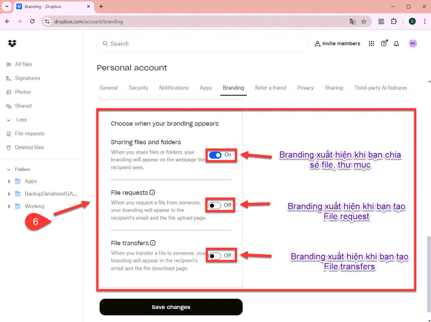Screen dimensions: 431x322
Task: Go to Photos in the sidebar
Action: point(19,92)
